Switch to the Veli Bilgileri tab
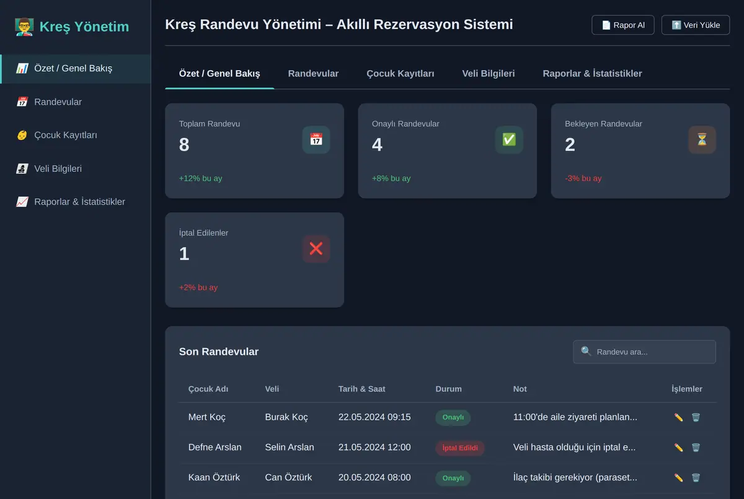 tap(489, 74)
